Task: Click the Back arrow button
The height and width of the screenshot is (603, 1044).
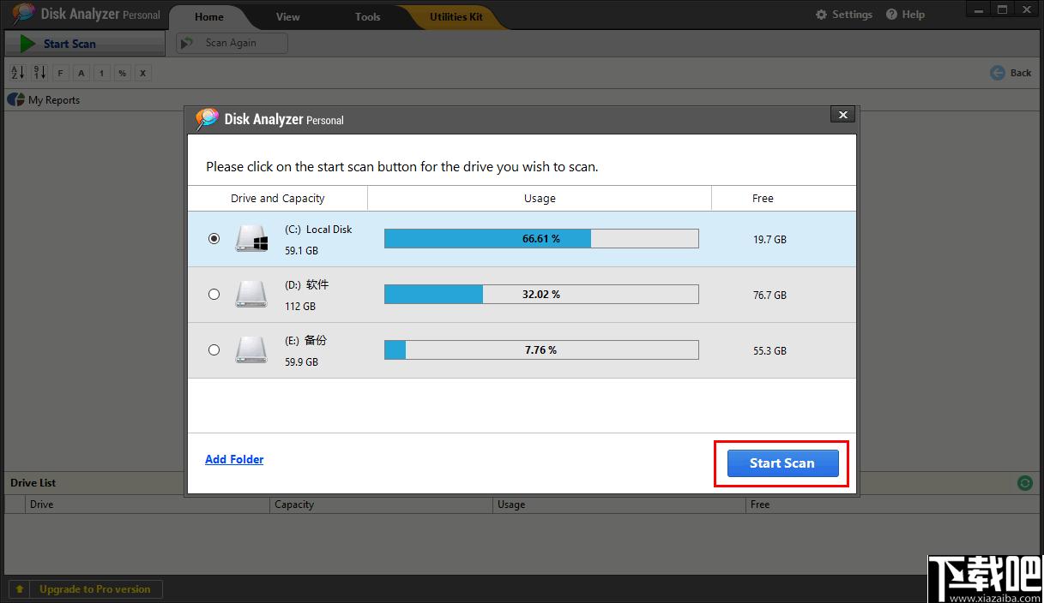Action: point(1011,73)
